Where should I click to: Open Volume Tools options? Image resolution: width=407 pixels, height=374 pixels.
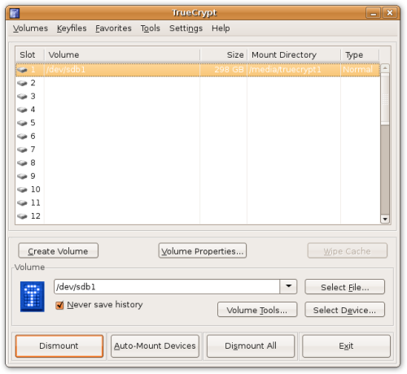point(257,310)
